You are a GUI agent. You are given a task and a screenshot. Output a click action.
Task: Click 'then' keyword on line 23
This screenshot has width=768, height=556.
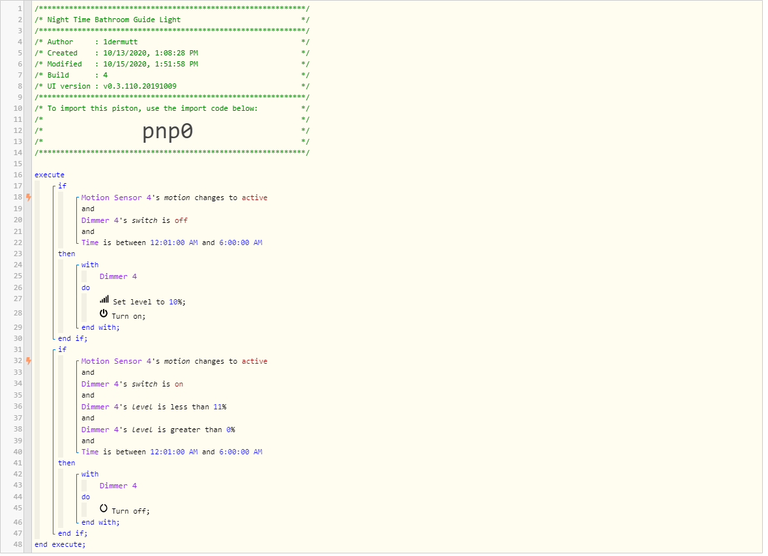point(66,254)
